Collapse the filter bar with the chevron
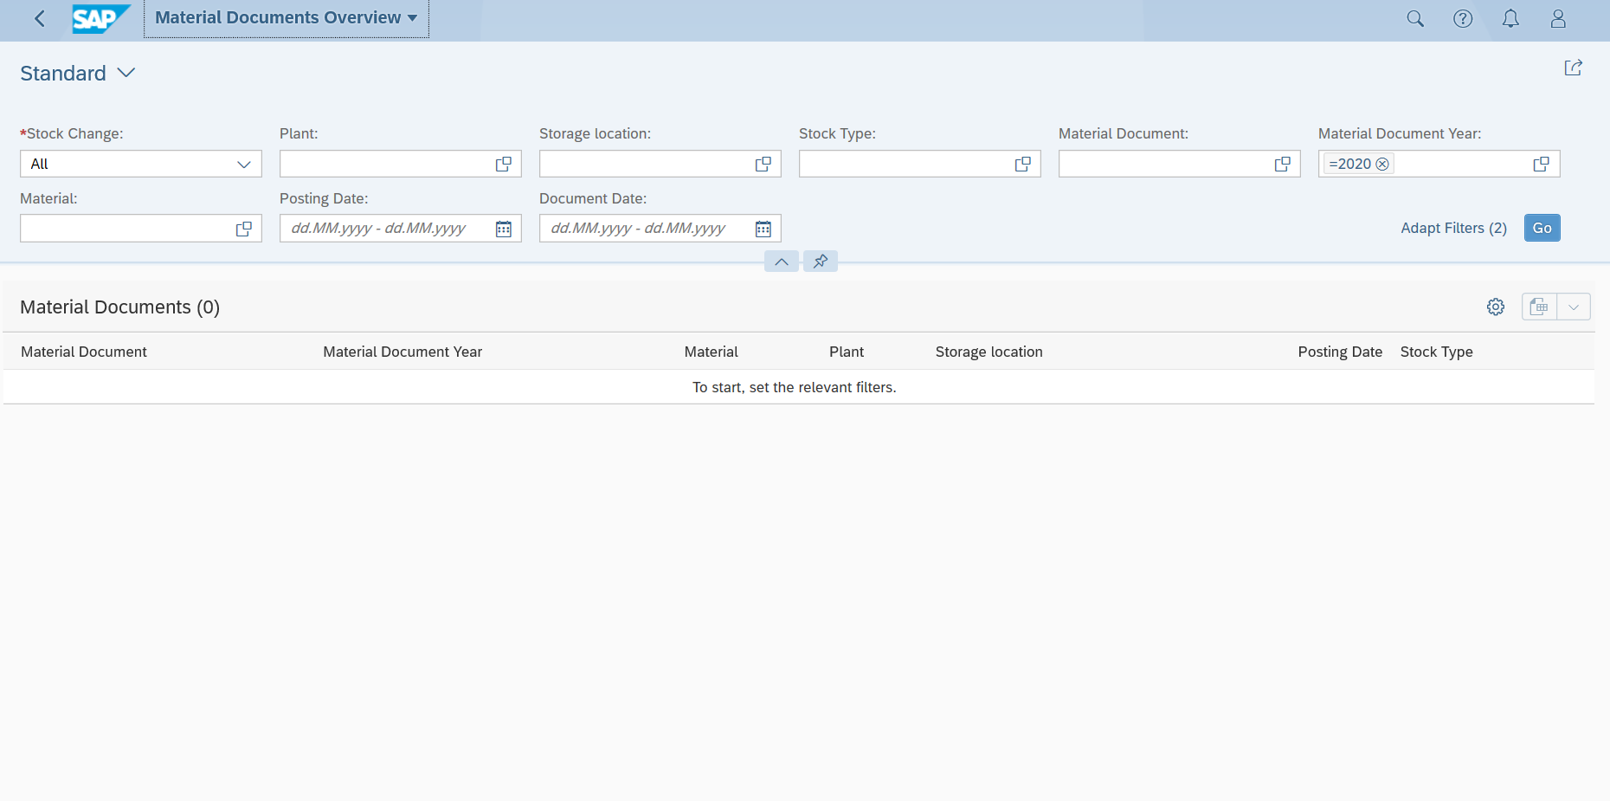 pyautogui.click(x=781, y=261)
